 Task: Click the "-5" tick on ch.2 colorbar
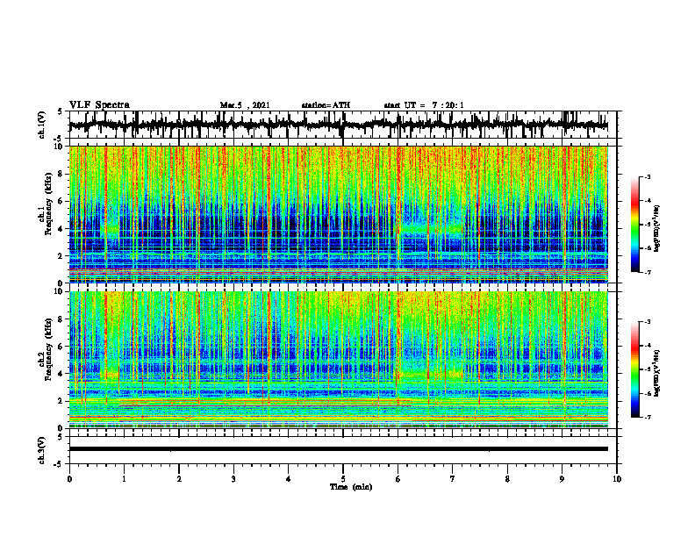coord(648,369)
